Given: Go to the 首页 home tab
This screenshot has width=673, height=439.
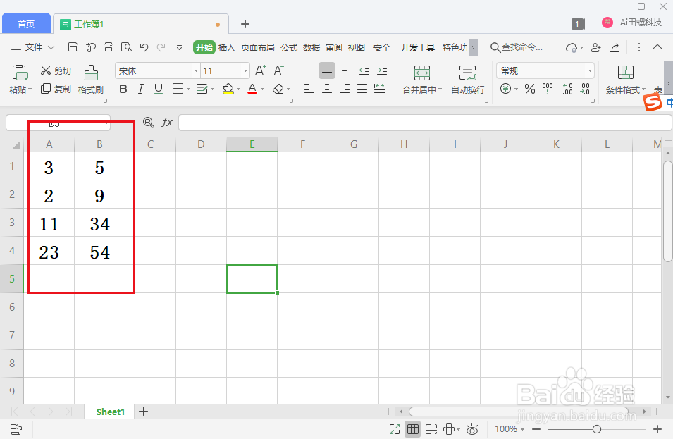Looking at the screenshot, I should 26,24.
